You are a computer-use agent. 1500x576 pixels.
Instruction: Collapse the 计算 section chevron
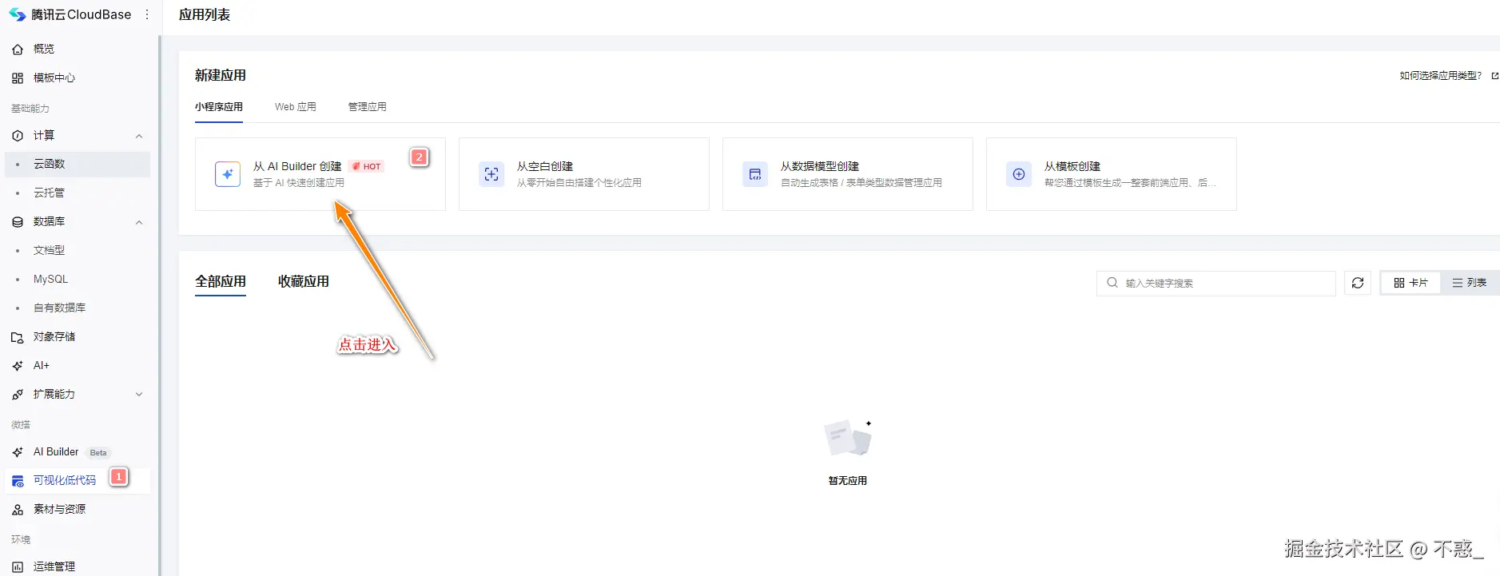pyautogui.click(x=139, y=136)
